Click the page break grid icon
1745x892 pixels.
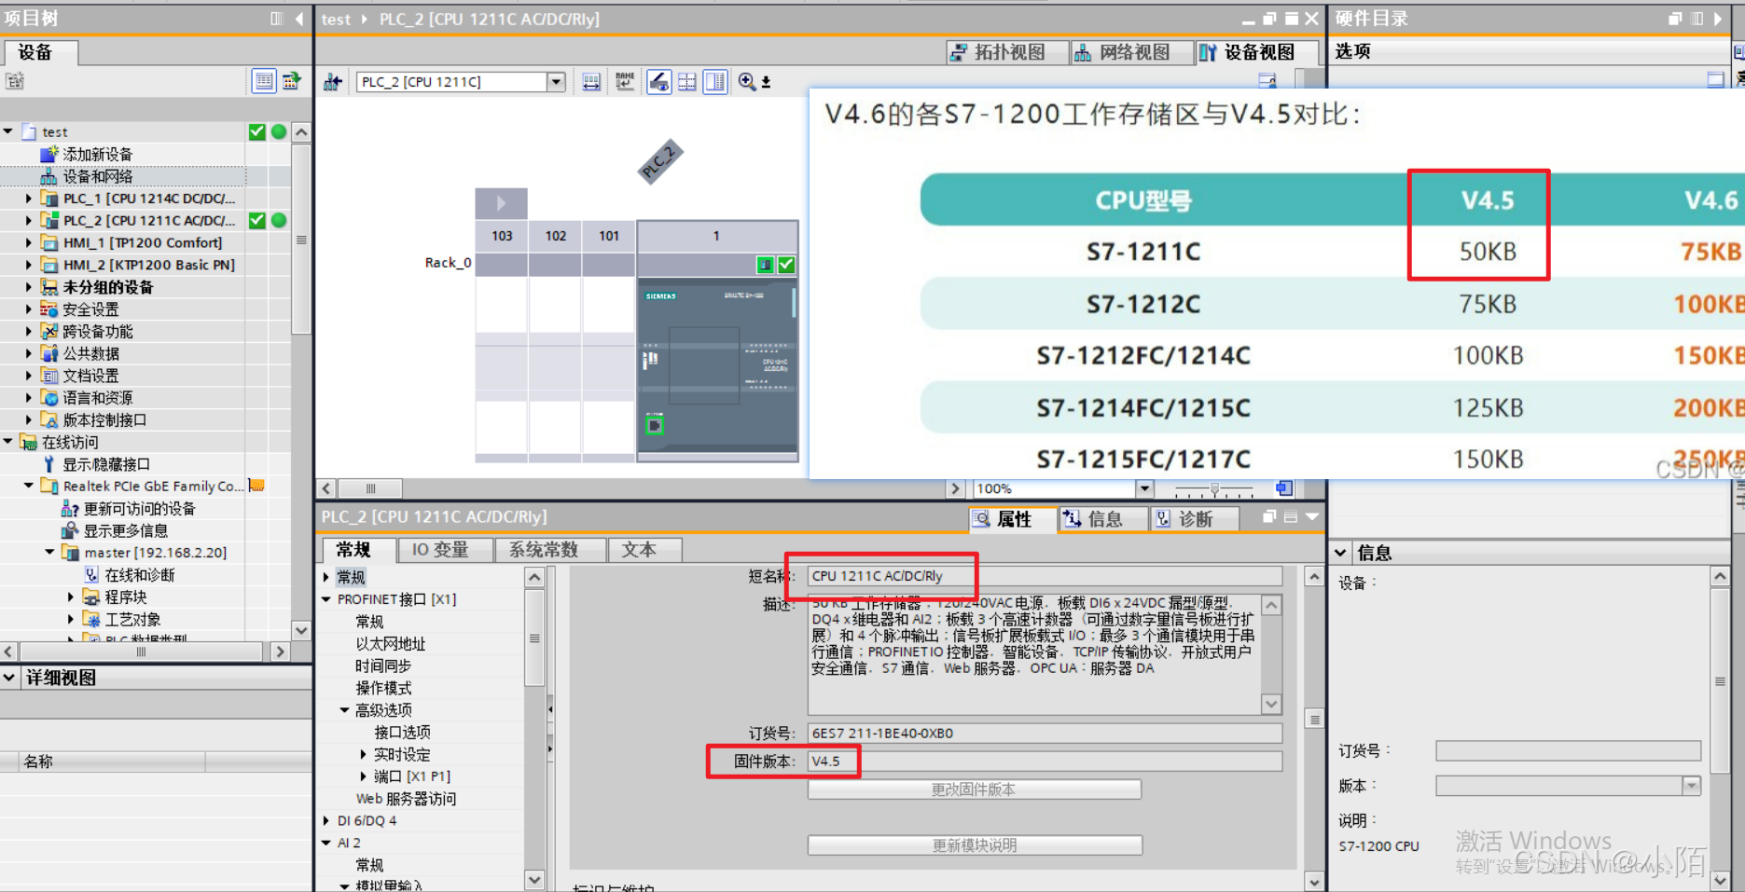[x=687, y=82]
